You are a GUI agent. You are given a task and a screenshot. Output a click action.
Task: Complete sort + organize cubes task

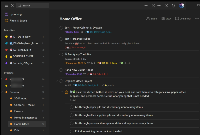61,39
